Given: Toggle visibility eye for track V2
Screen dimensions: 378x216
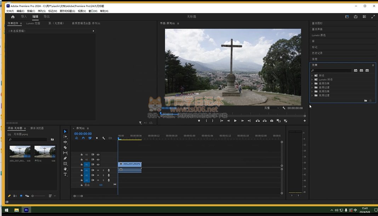Looking at the screenshot, I should 98,159.
